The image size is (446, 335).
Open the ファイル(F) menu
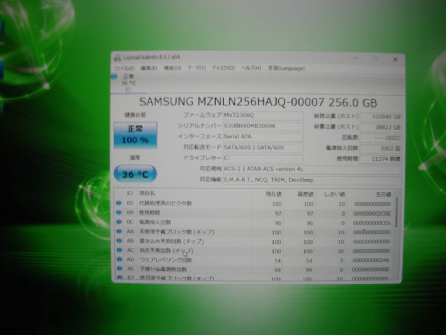(x=124, y=68)
